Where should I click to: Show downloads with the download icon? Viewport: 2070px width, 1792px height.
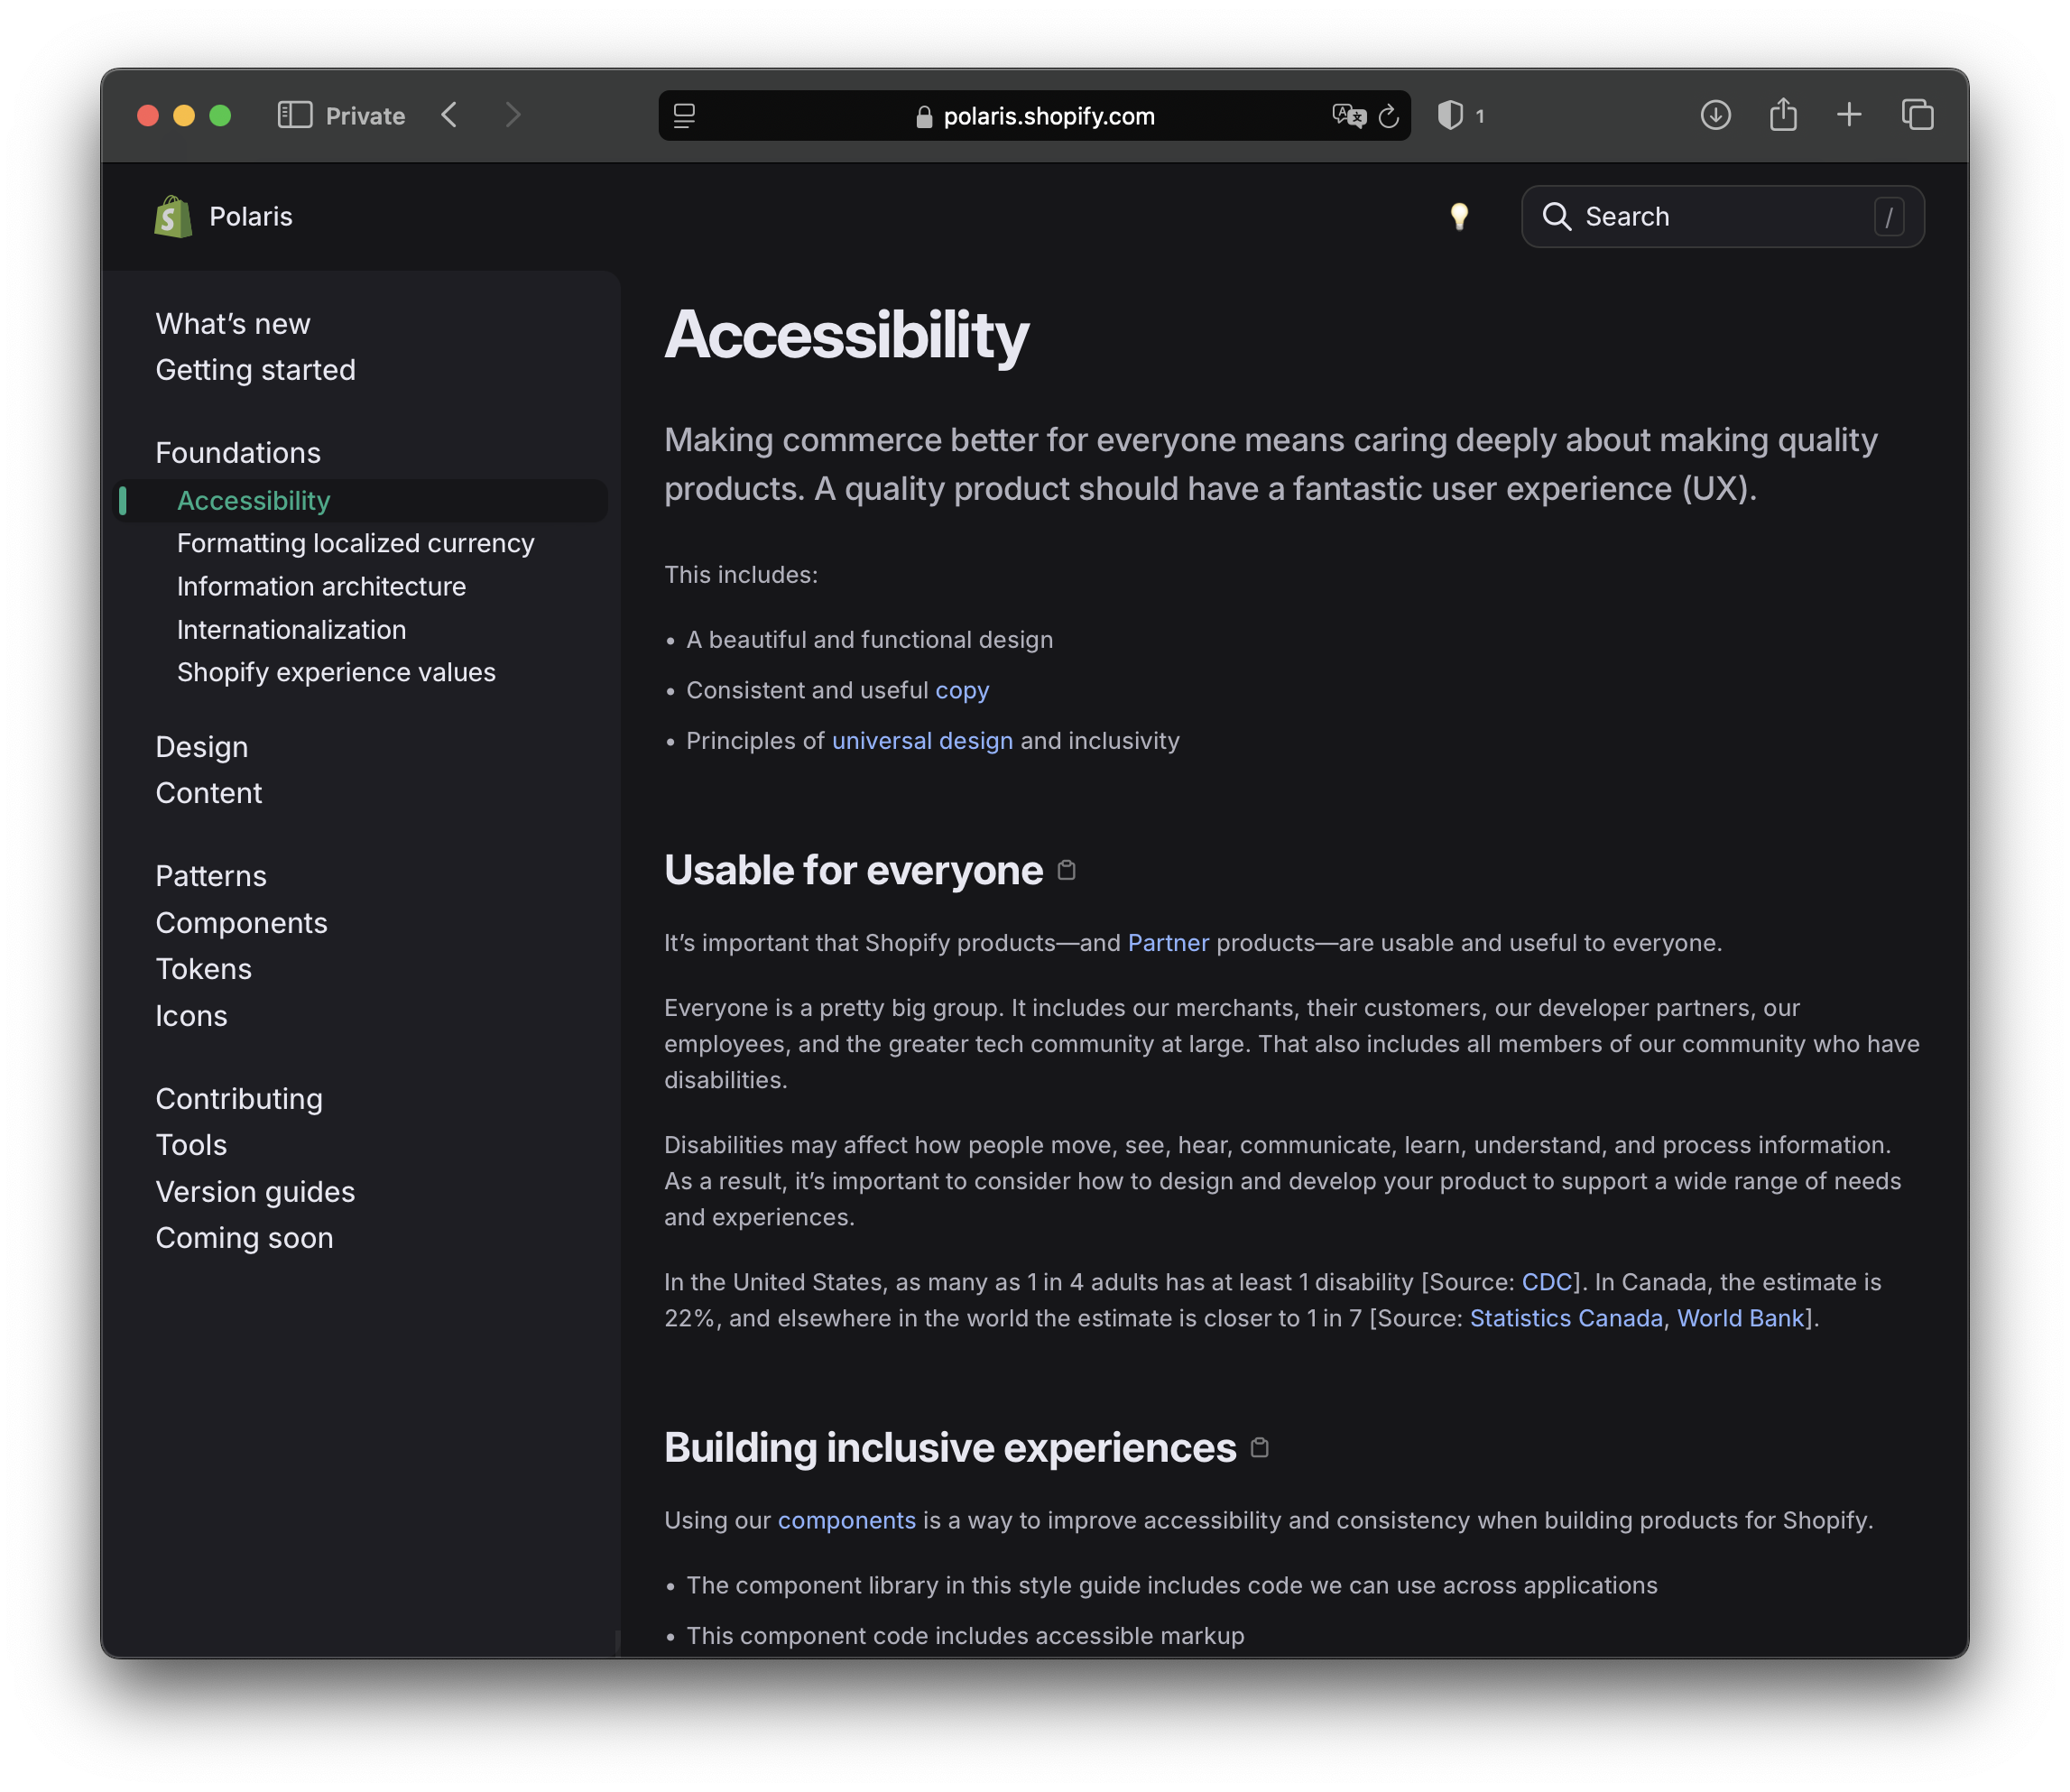[1715, 115]
